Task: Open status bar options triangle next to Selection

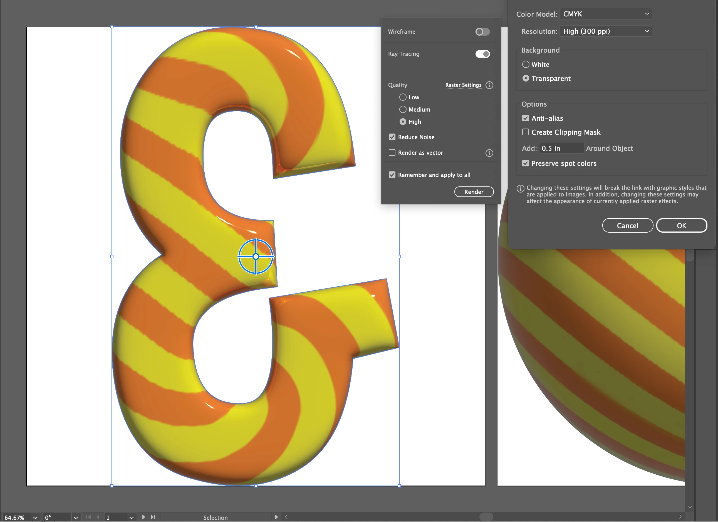Action: [276, 517]
